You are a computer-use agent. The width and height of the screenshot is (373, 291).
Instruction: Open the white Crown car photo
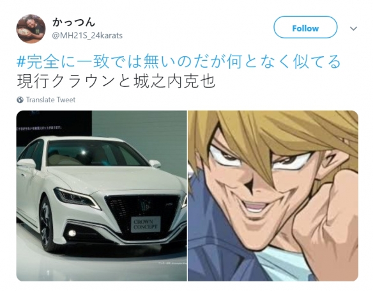coord(102,196)
